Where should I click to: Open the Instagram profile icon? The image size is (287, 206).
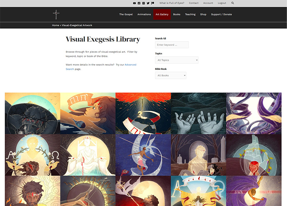tap(143, 3)
